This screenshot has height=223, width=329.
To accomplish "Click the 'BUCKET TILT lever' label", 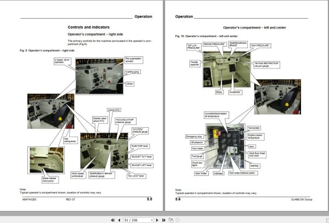I will pyautogui.click(x=141, y=157).
